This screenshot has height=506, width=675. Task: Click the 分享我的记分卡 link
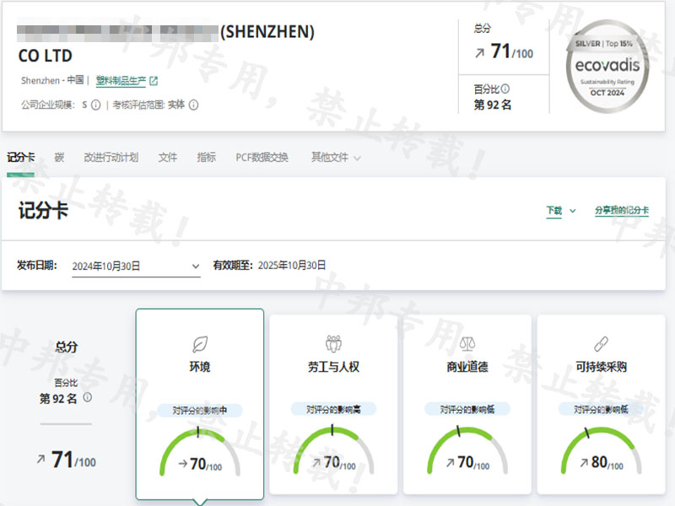point(621,211)
